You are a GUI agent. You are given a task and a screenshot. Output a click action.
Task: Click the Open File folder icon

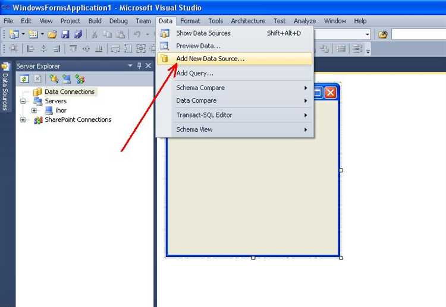coord(52,34)
